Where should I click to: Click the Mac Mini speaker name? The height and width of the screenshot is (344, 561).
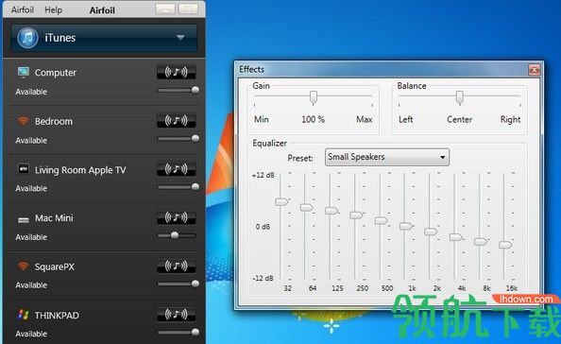pos(54,218)
